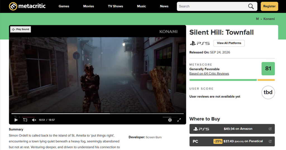
Task: Enter fullscreen video mode
Action: click(179, 120)
